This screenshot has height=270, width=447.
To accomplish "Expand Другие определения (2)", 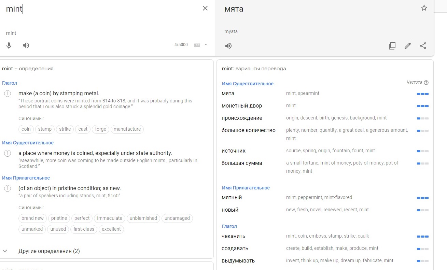I will (49, 251).
